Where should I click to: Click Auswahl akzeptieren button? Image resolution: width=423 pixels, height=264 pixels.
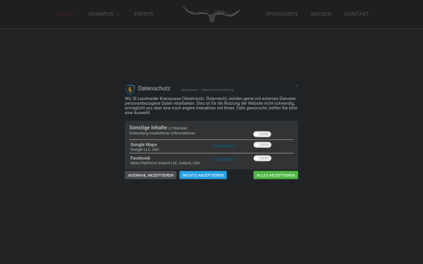[x=151, y=175]
